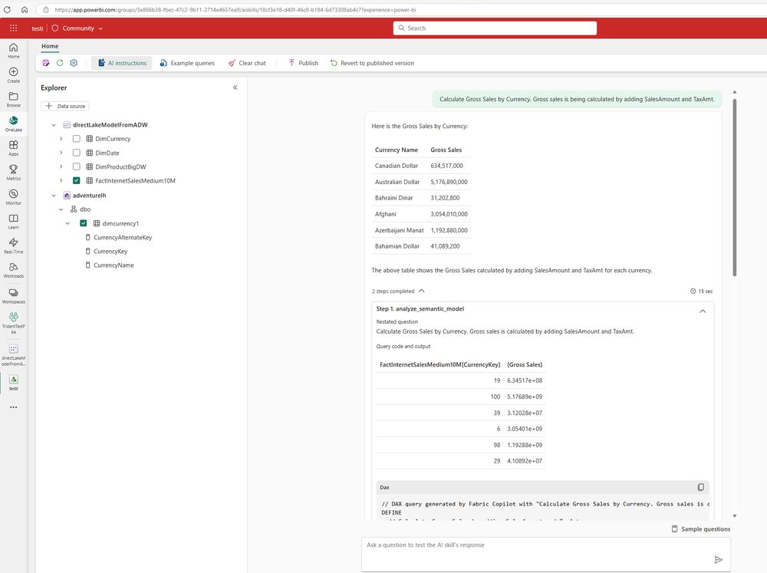Collapse the Explorer pane
Viewport: 767px width, 573px height.
pos(235,87)
